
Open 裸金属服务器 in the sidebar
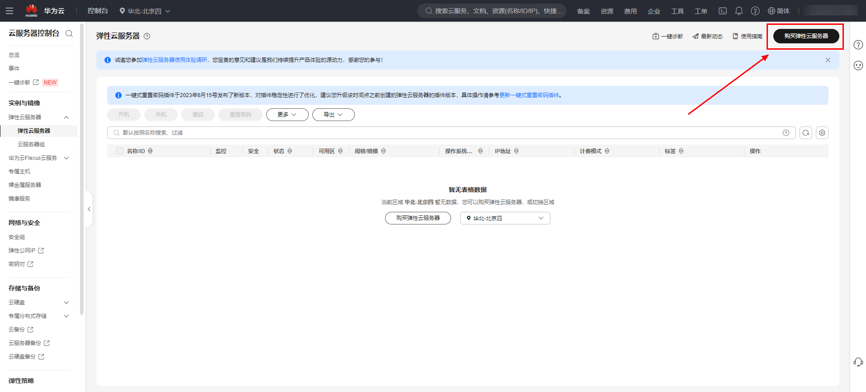point(25,185)
